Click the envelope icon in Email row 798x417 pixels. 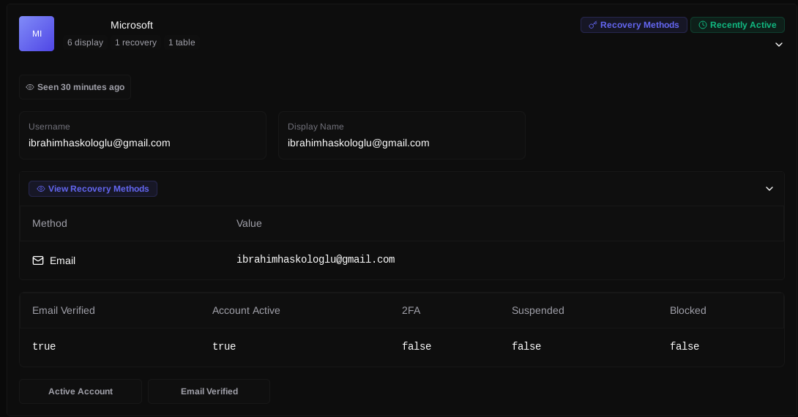pos(38,260)
